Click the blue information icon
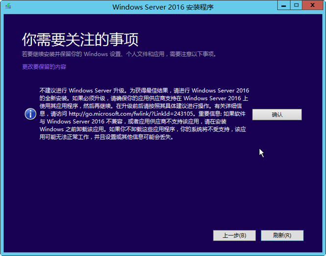The height and width of the screenshot is (256, 326). click(30, 114)
